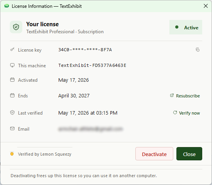The width and height of the screenshot is (212, 185).
Task: Click the calendar icon beside Ends
Action: point(12,95)
